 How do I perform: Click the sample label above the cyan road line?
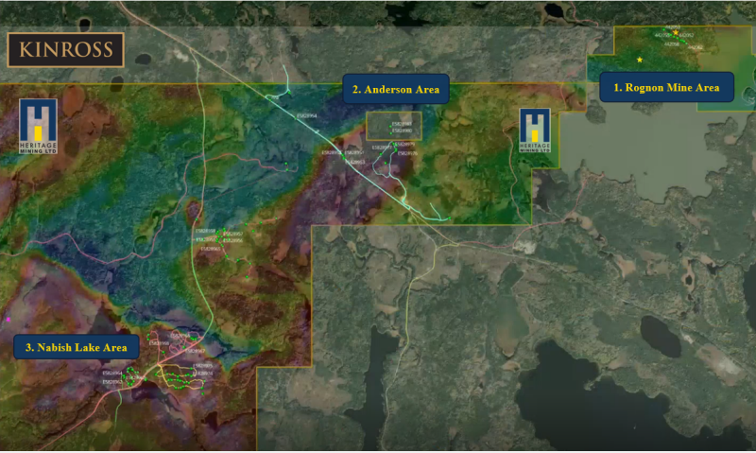click(306, 115)
